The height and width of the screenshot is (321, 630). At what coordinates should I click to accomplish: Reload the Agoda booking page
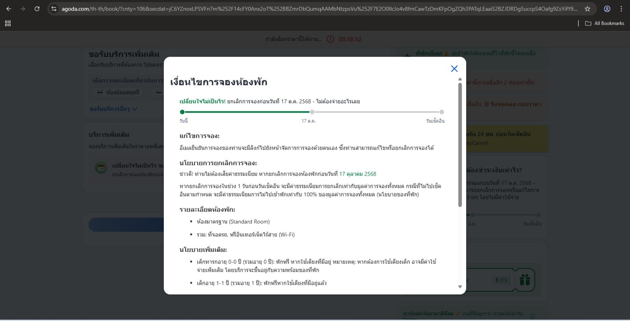(37, 9)
